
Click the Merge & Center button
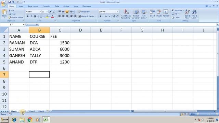pyautogui.click(x=86, y=16)
